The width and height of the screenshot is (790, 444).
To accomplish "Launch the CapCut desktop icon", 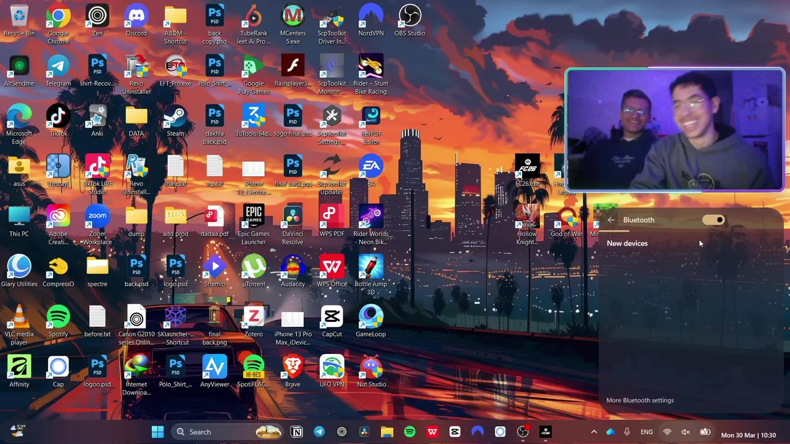I will point(331,321).
